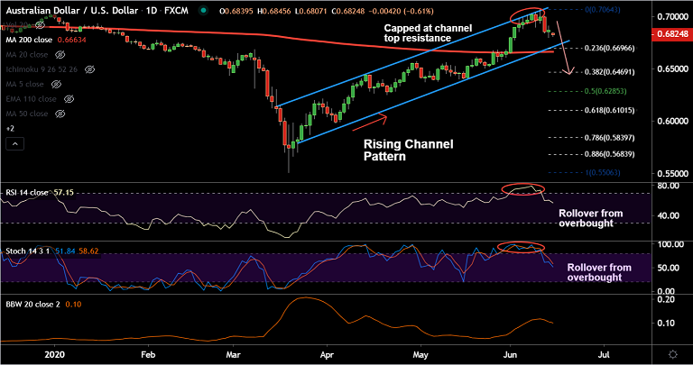Select the 'Capped at channel top resistance' annotation

click(x=428, y=33)
